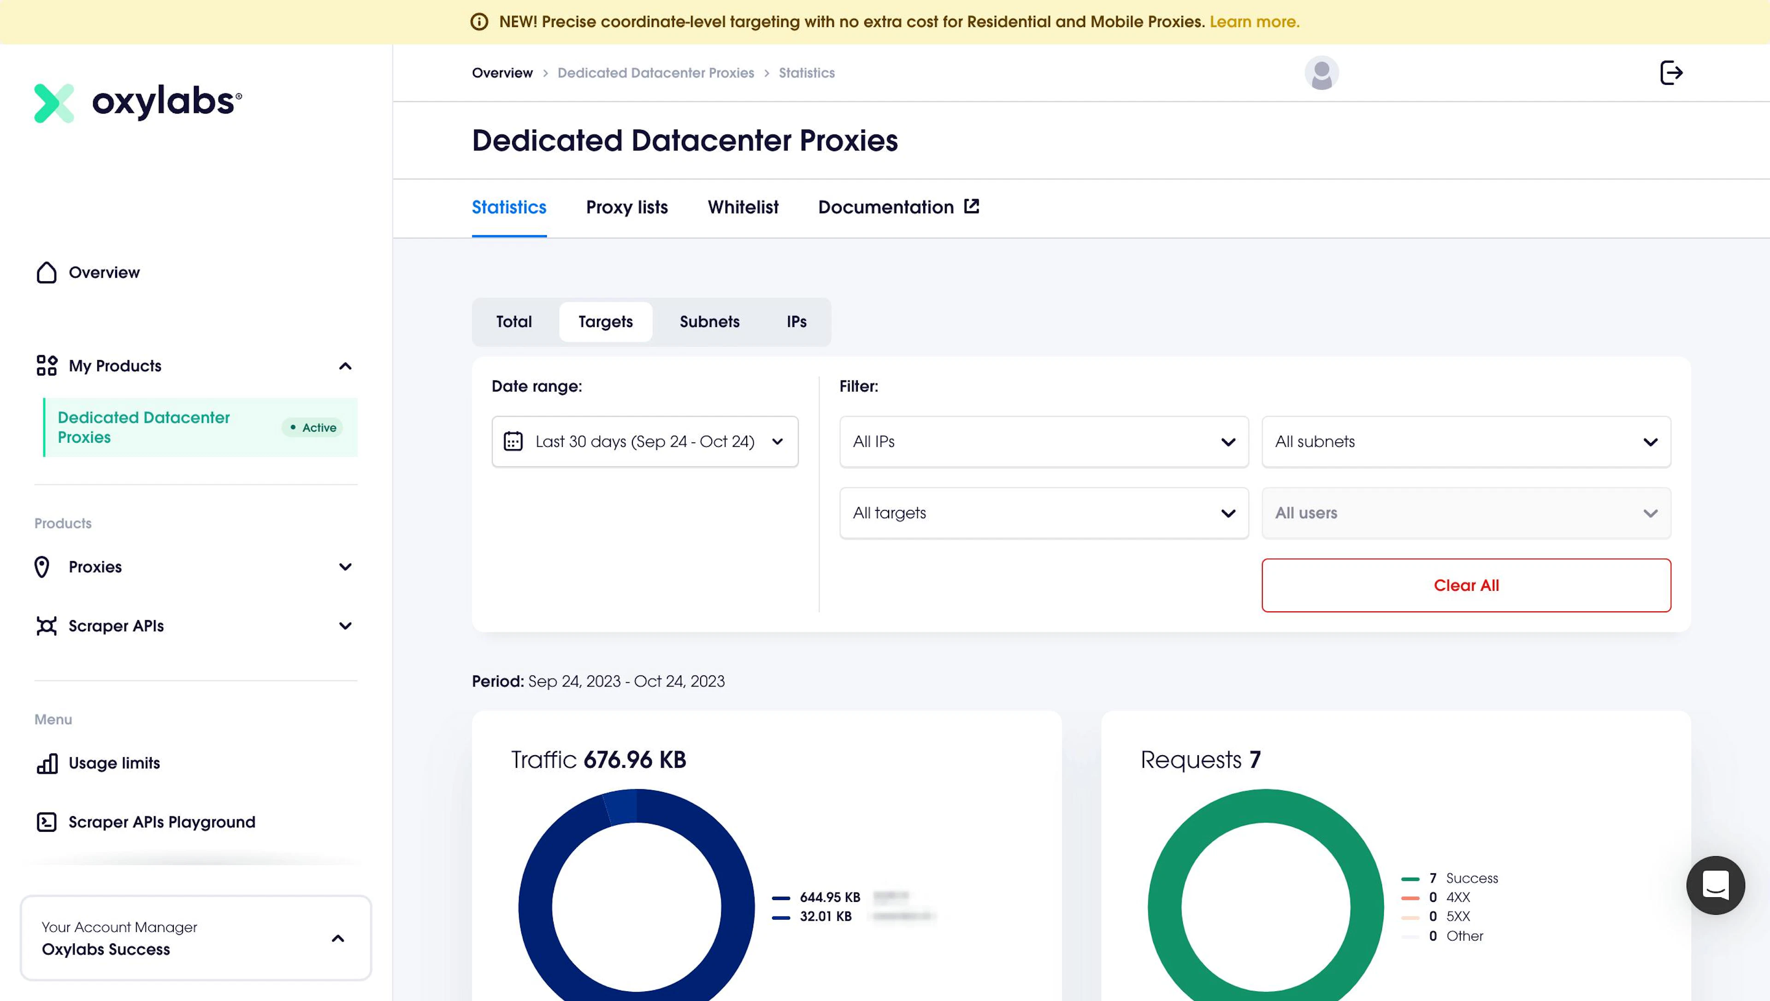Open the All targets filter dropdown
This screenshot has width=1770, height=1001.
coord(1044,513)
